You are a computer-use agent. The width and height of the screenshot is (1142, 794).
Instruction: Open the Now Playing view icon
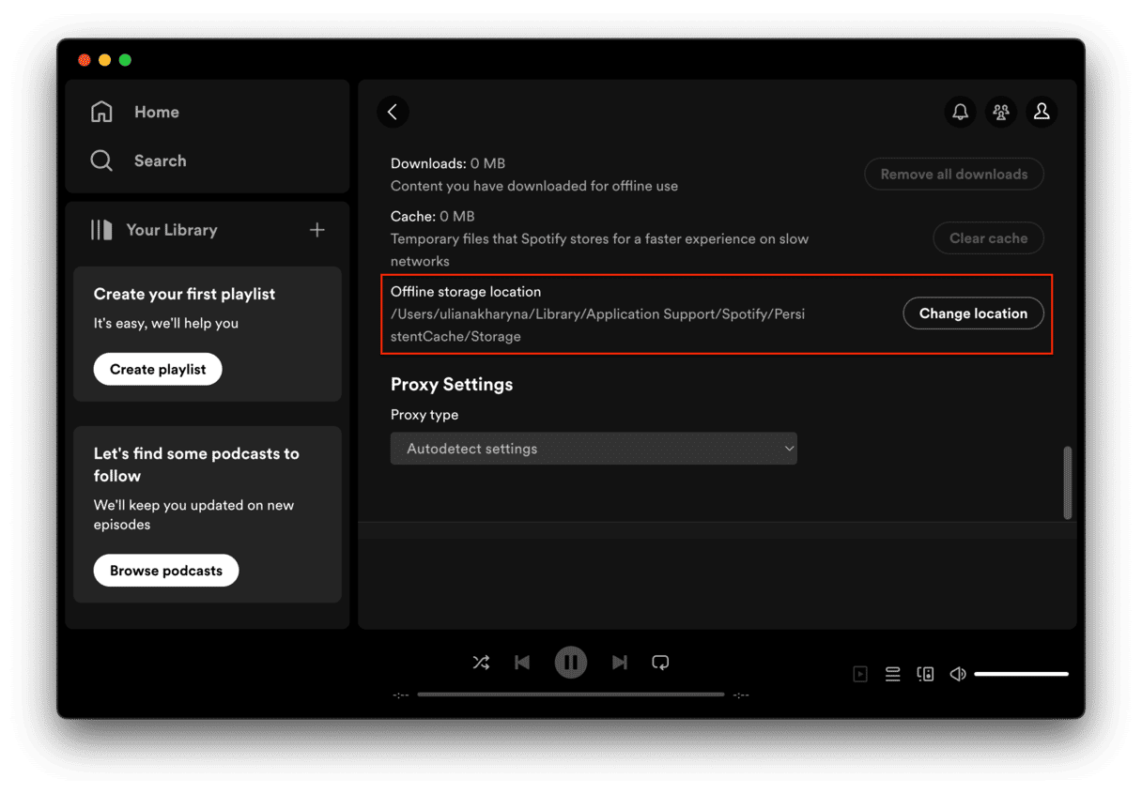click(x=860, y=674)
